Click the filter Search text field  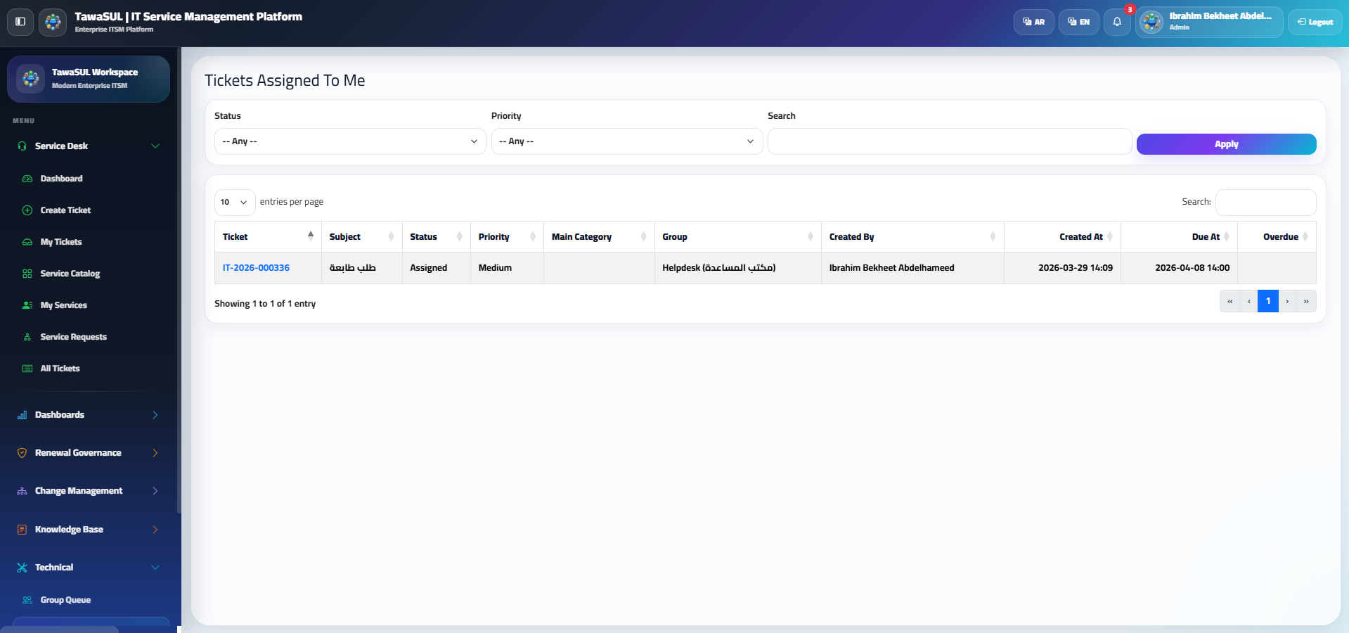(x=949, y=141)
